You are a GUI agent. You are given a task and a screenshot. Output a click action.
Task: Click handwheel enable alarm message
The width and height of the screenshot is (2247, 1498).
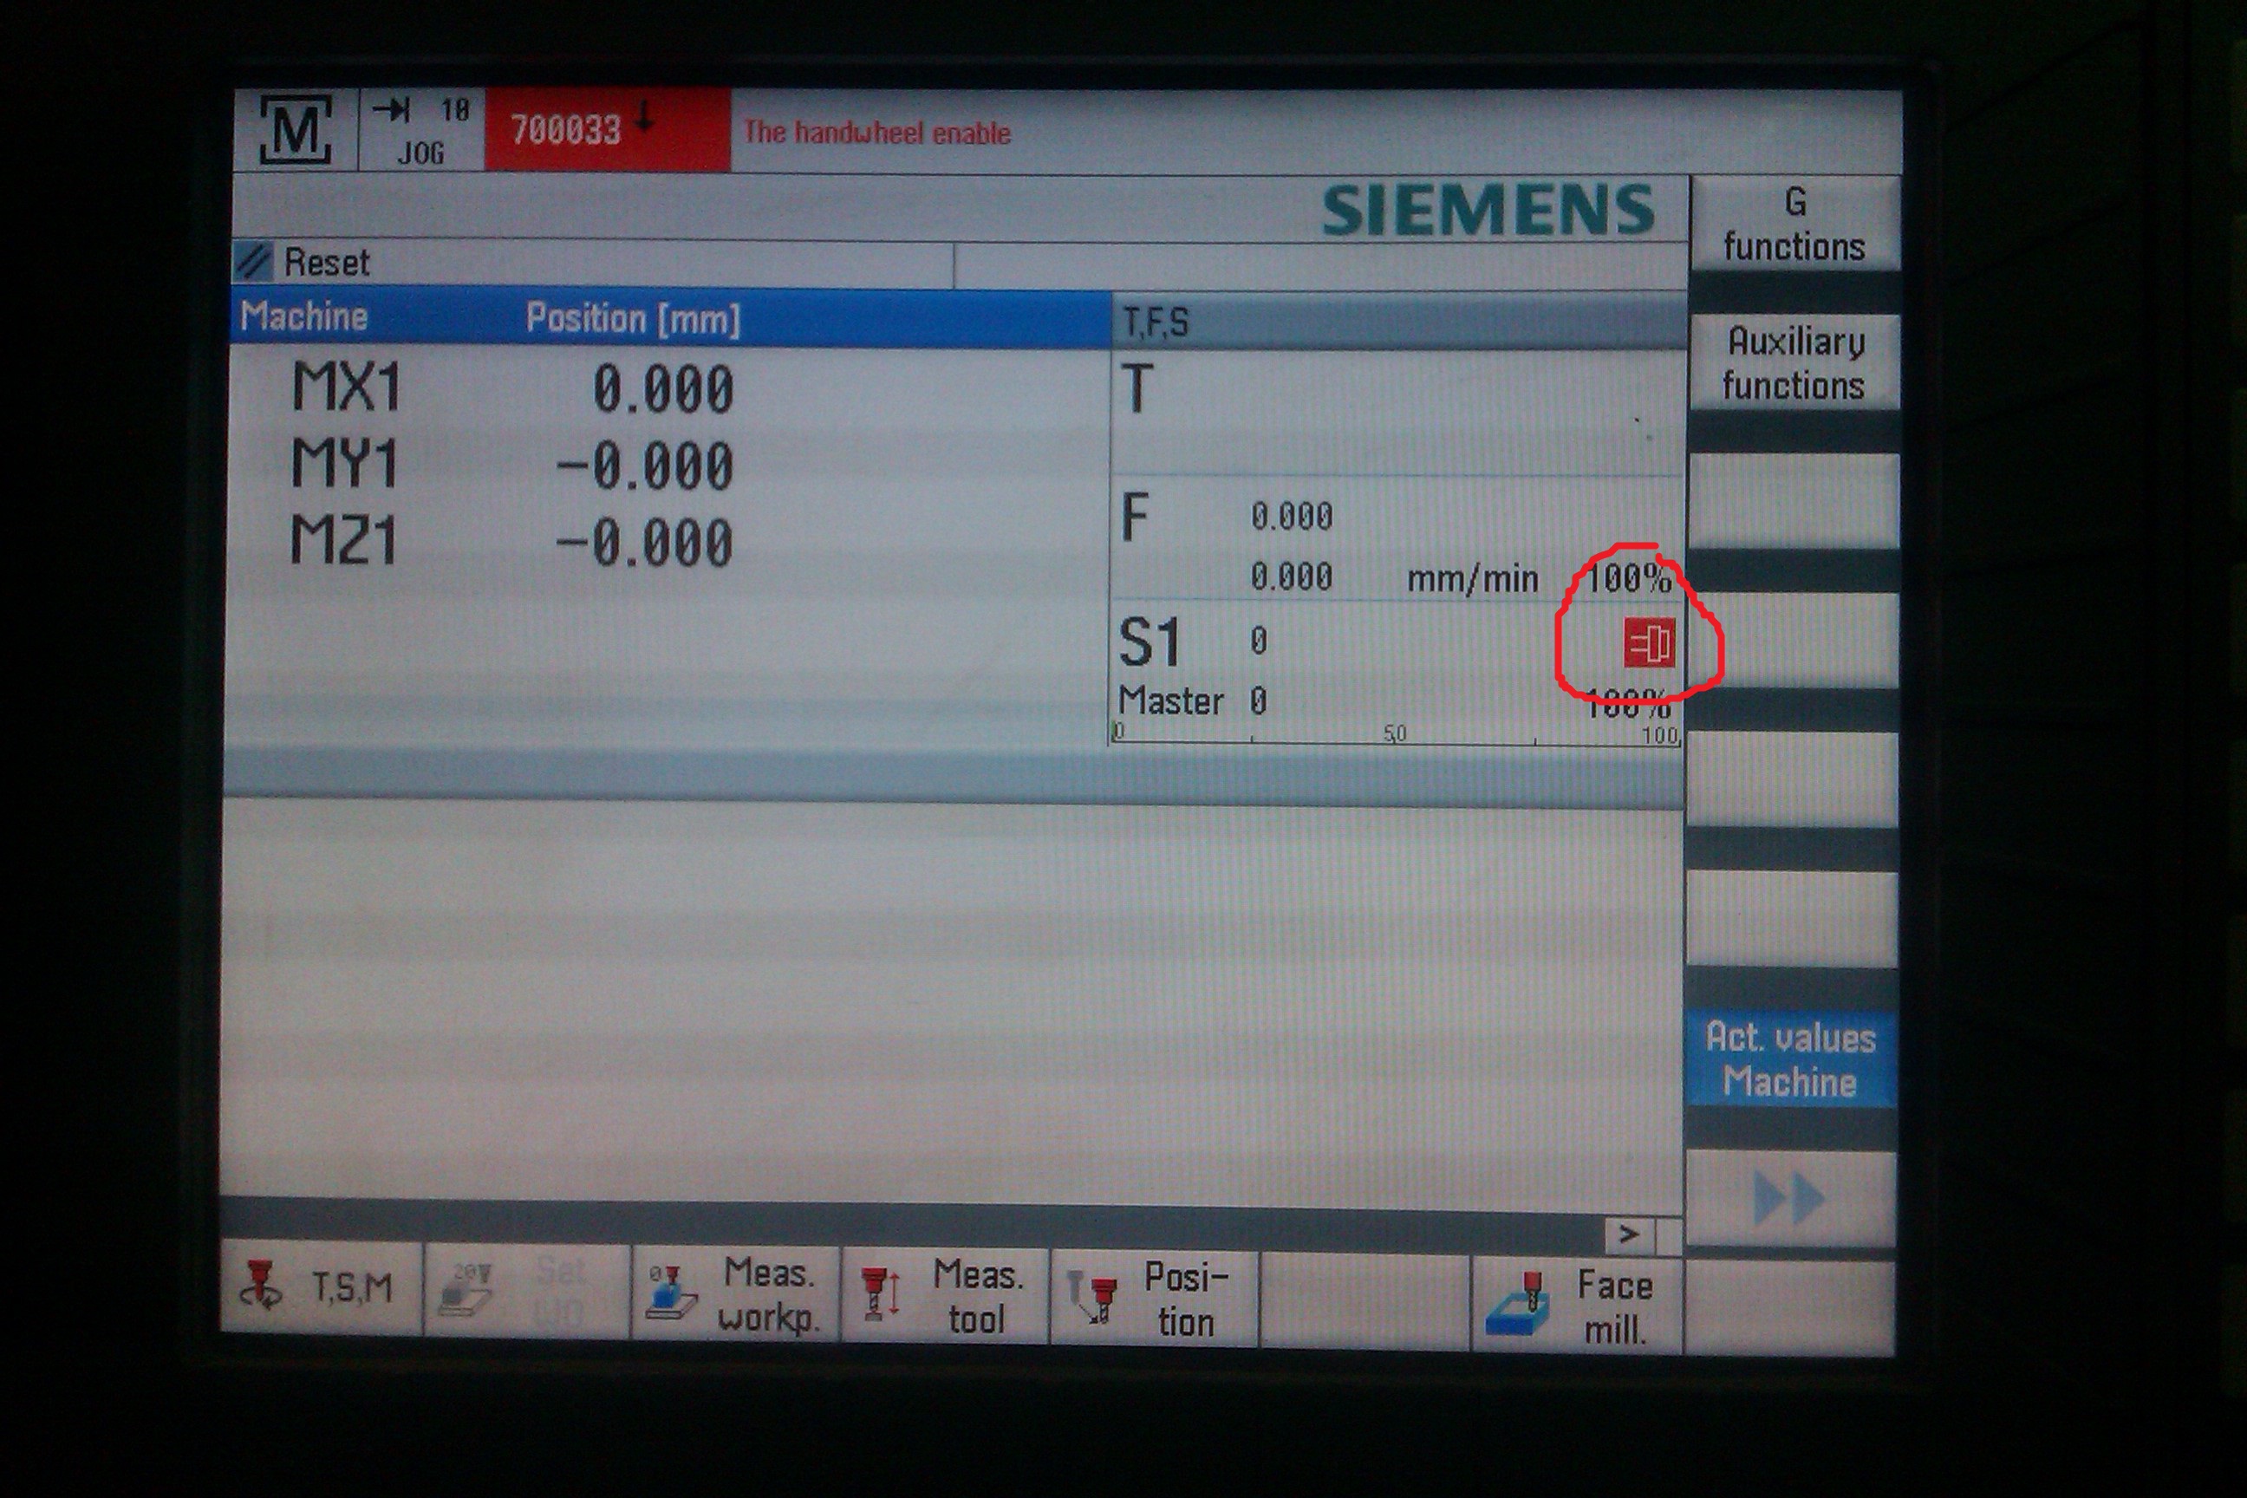click(x=876, y=133)
